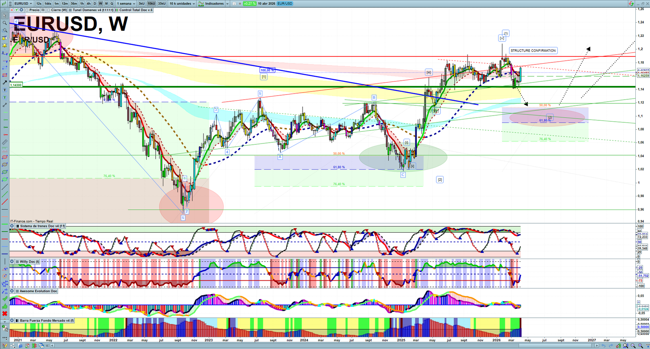Click the red X delete icon
This screenshot has height=349, width=650.
[4, 313]
